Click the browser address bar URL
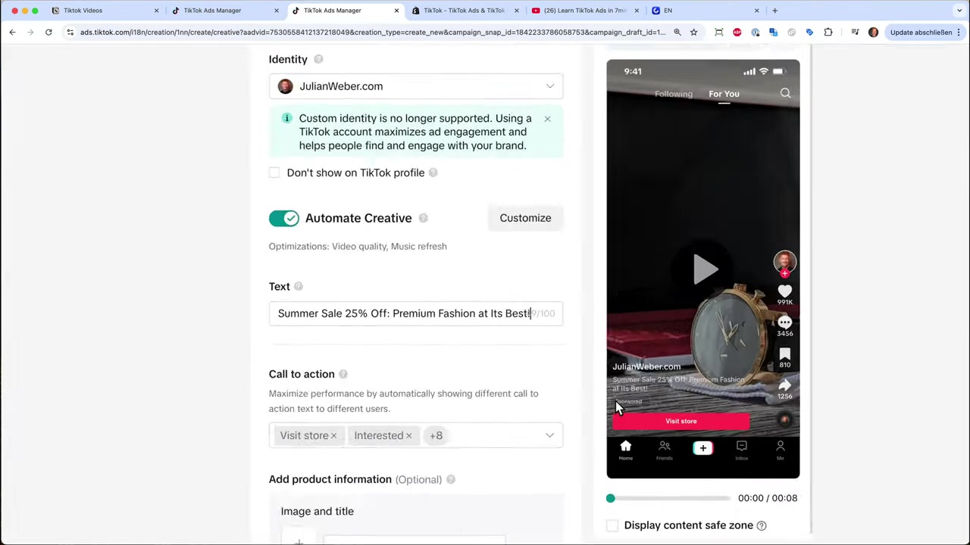The image size is (970, 545). click(373, 33)
